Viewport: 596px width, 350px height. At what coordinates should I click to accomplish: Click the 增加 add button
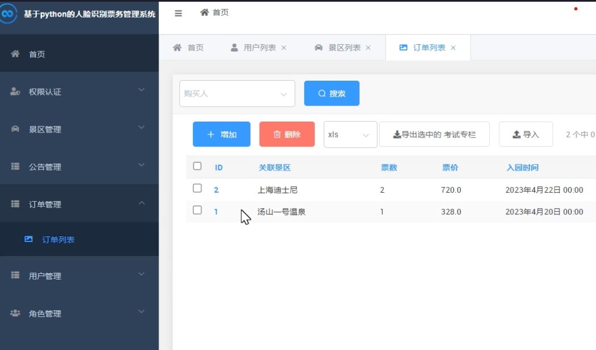pyautogui.click(x=221, y=134)
